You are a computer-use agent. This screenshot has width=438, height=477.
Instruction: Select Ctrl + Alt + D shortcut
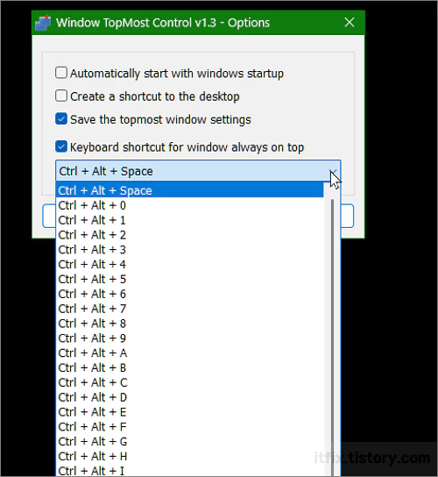coord(190,397)
